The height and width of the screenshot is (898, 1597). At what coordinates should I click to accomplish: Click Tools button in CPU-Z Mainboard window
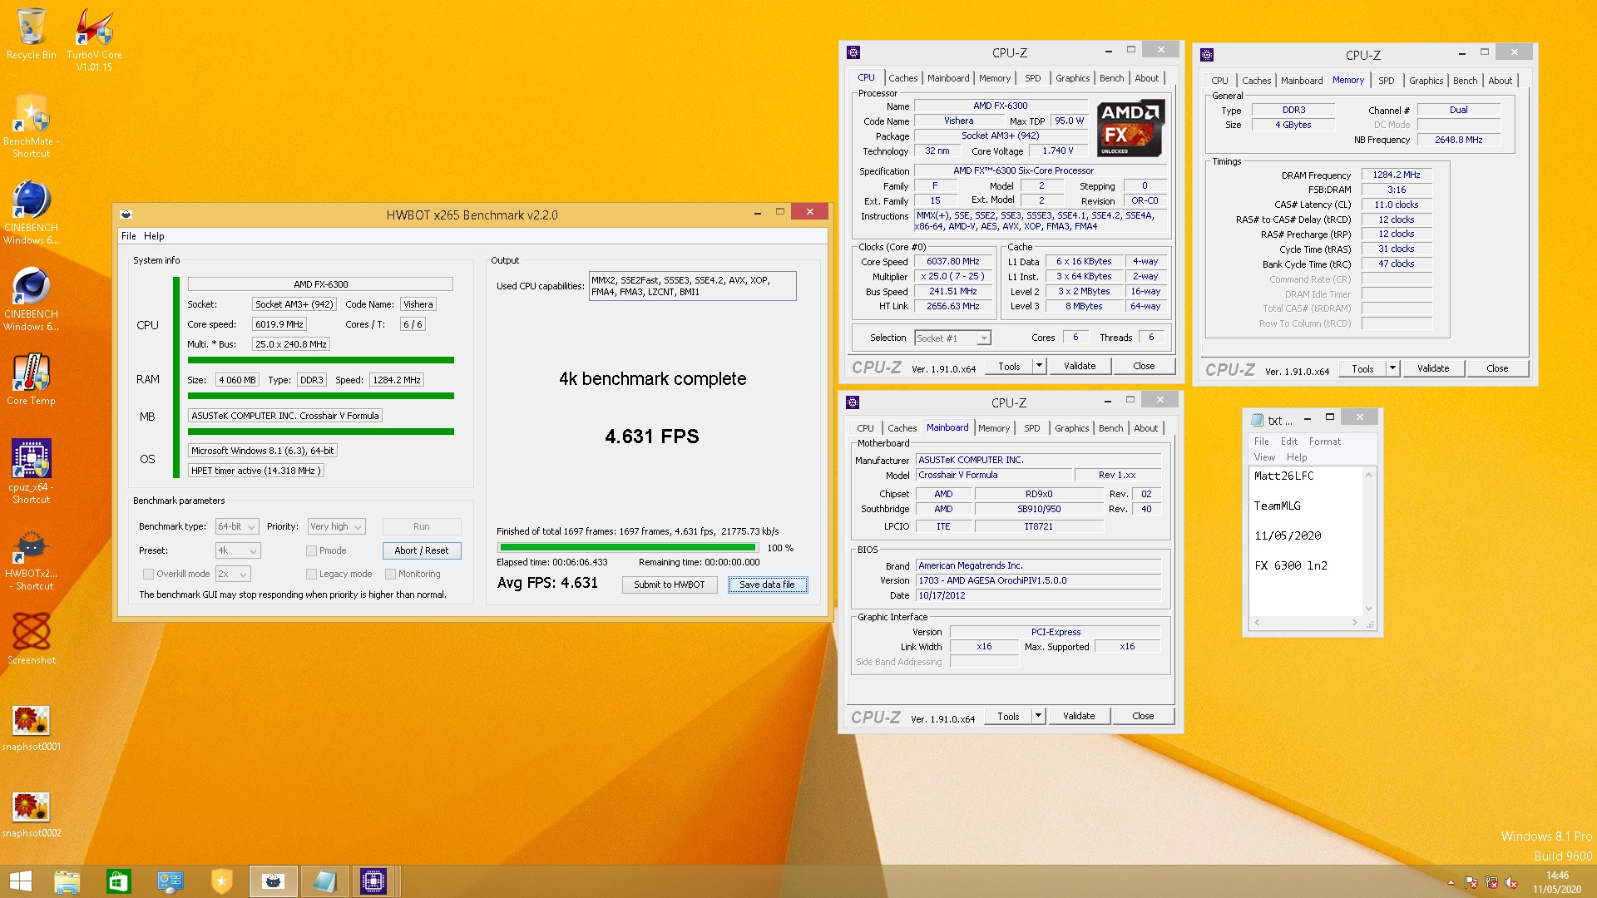point(1007,716)
